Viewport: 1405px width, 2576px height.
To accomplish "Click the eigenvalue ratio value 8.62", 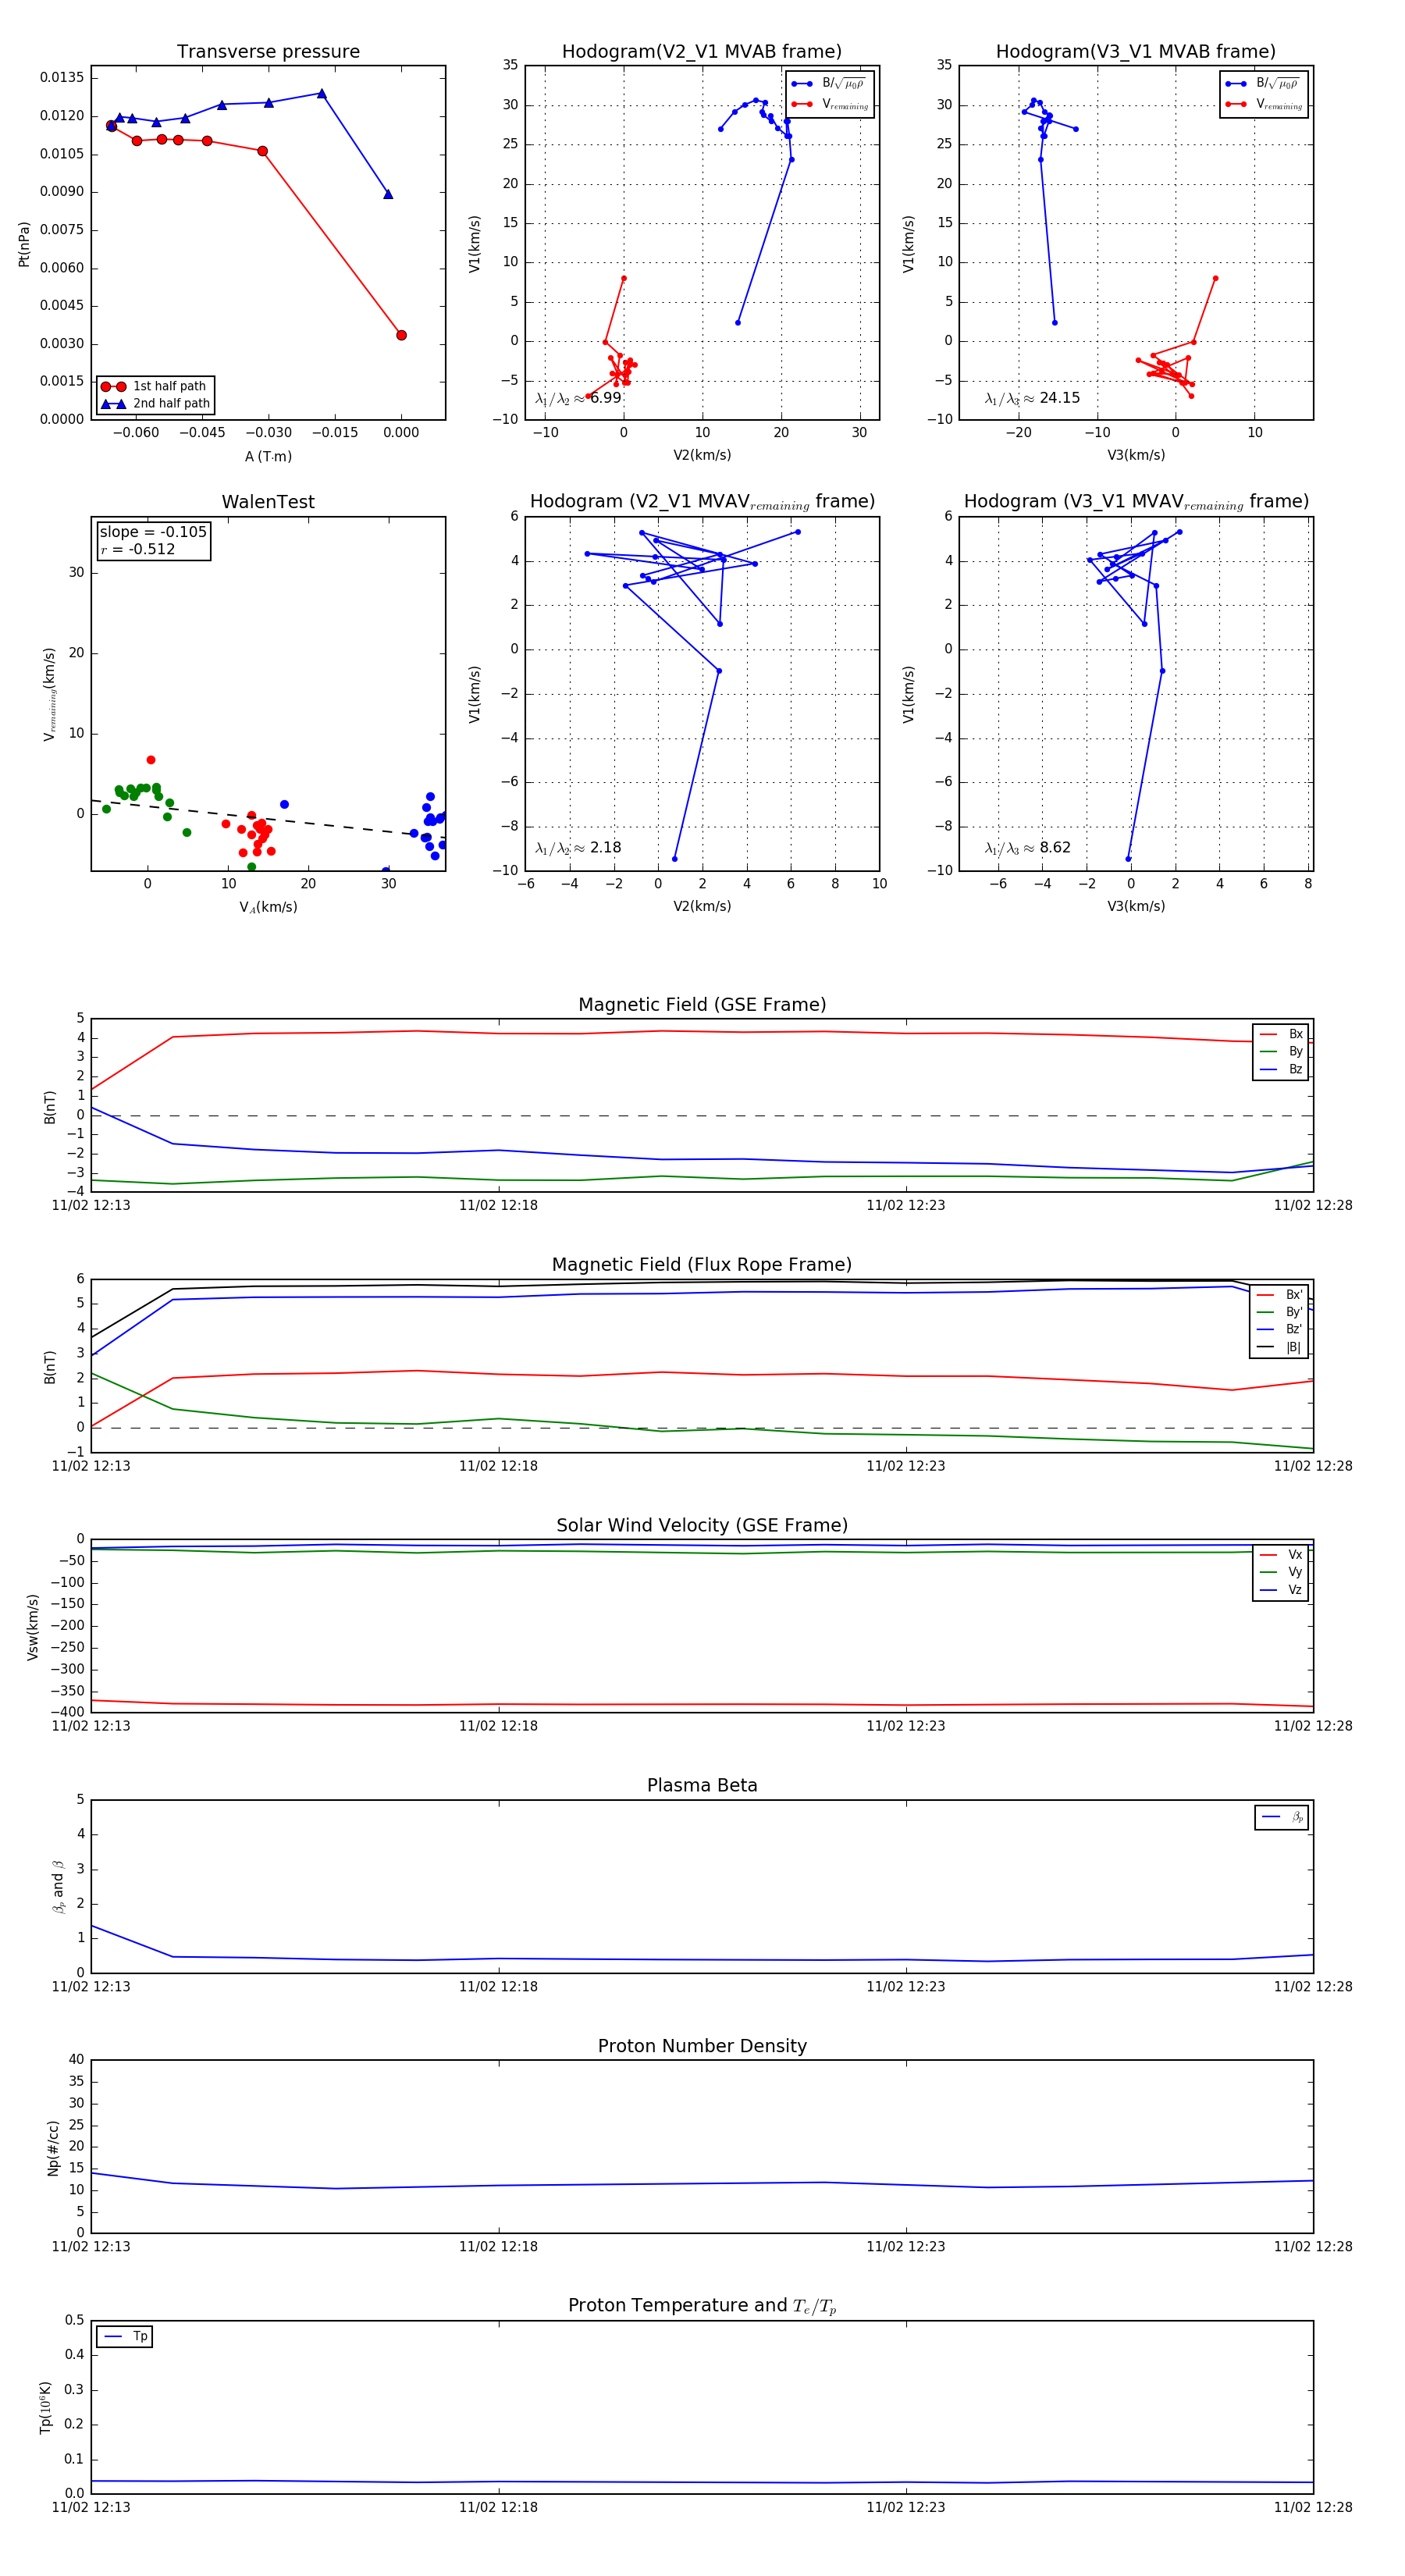I will coord(1055,848).
